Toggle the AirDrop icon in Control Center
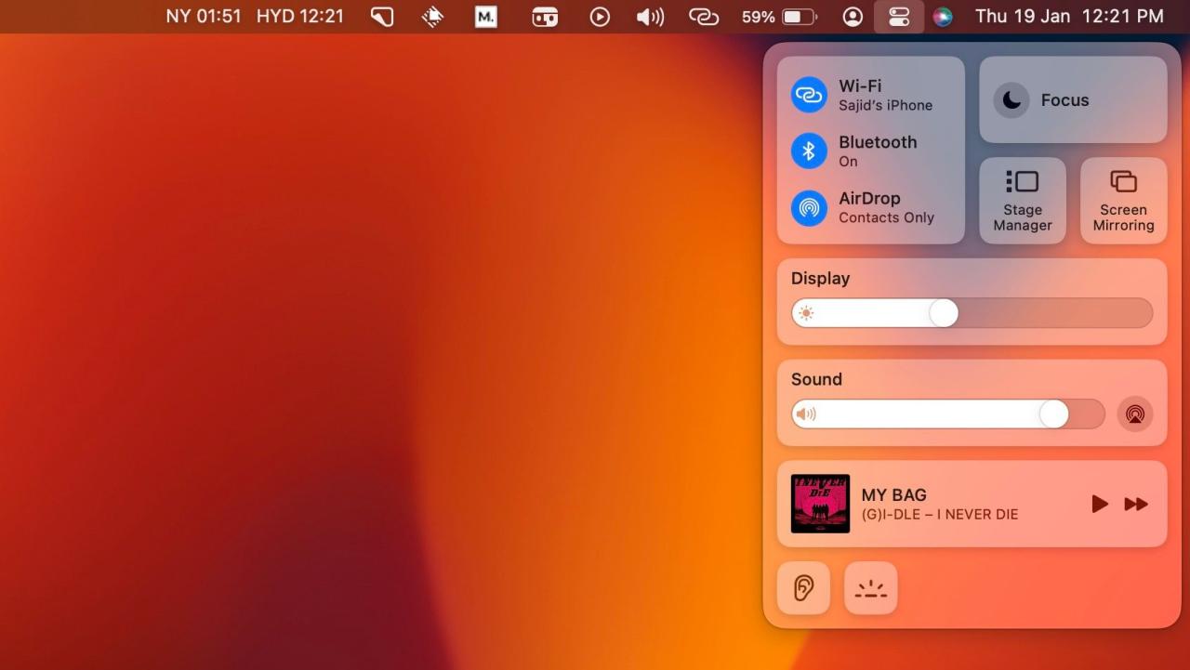The height and width of the screenshot is (670, 1190). click(x=809, y=207)
